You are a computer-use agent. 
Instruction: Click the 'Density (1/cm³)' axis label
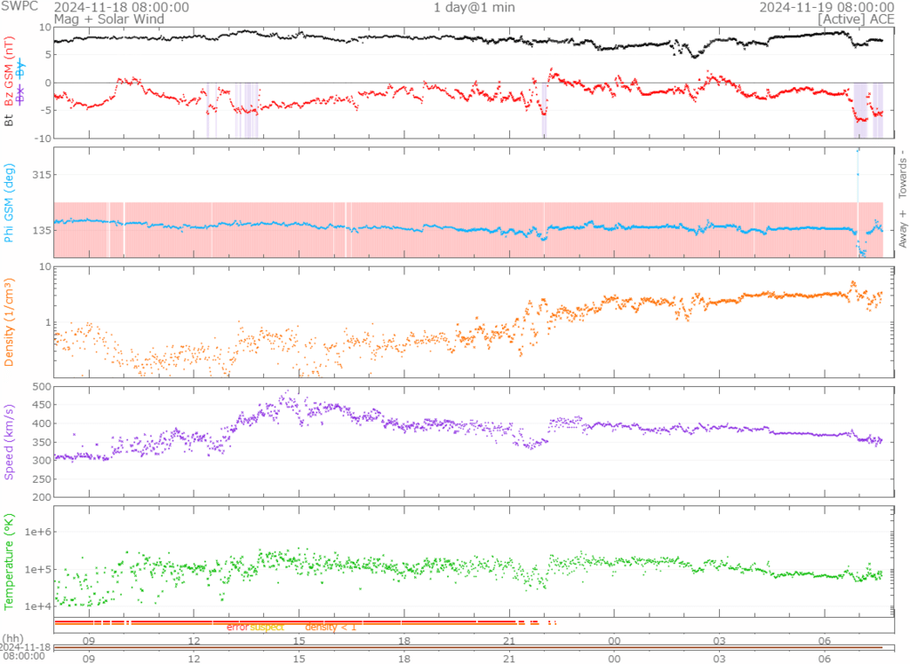(x=9, y=322)
